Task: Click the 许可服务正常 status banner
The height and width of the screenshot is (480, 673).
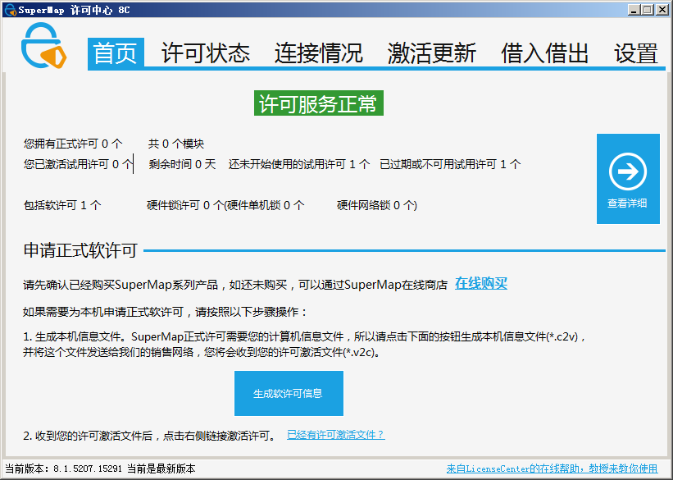Action: pyautogui.click(x=319, y=103)
